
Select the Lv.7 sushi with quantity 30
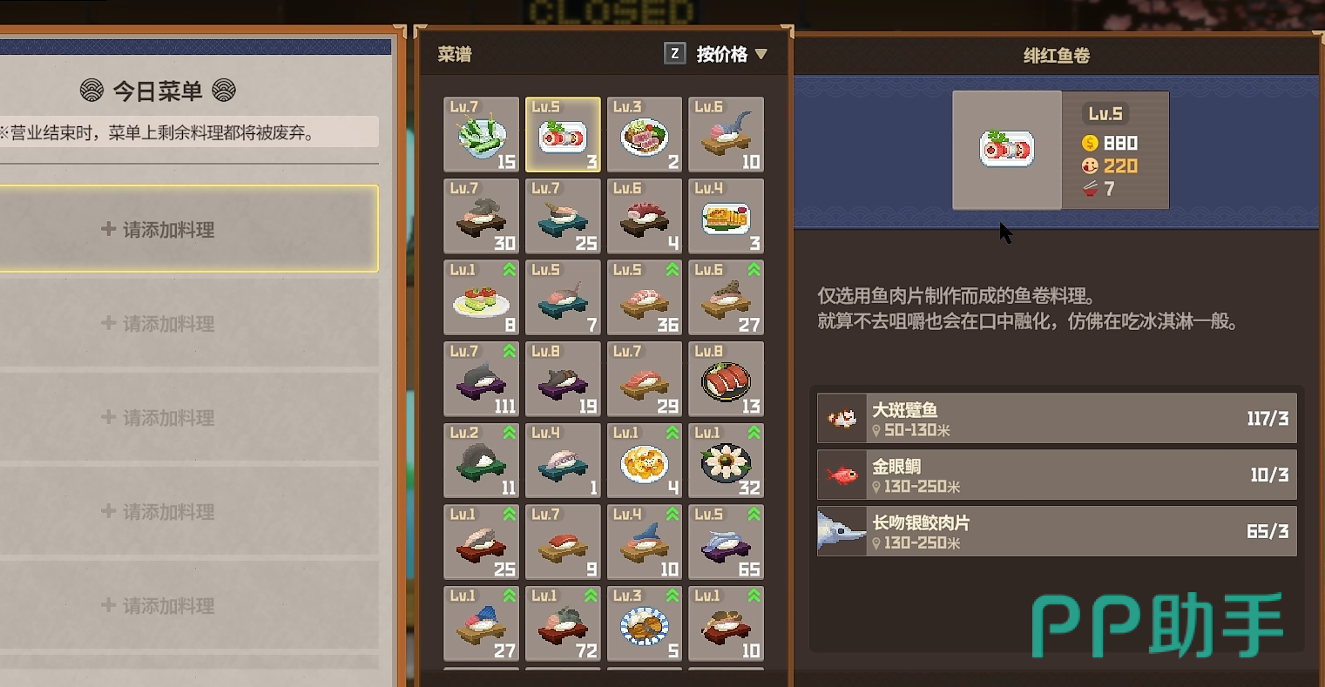click(x=481, y=216)
